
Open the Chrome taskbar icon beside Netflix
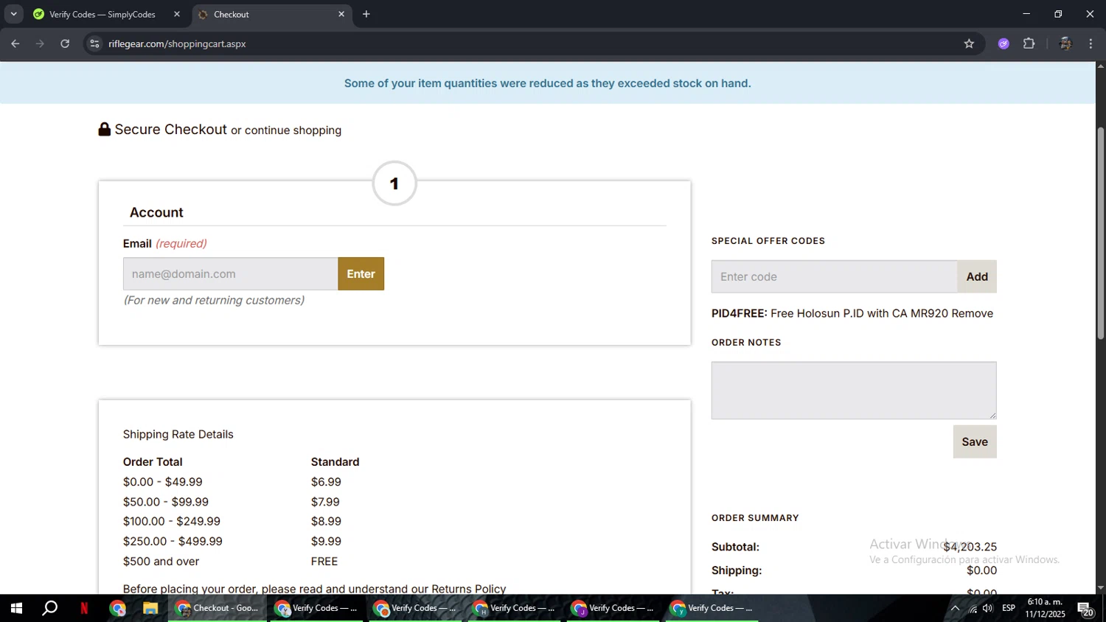click(x=118, y=608)
